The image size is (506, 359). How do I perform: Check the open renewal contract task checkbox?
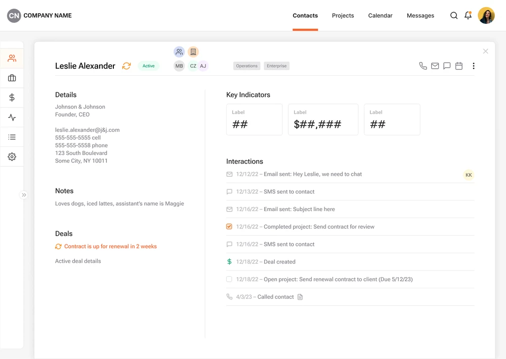click(x=229, y=279)
